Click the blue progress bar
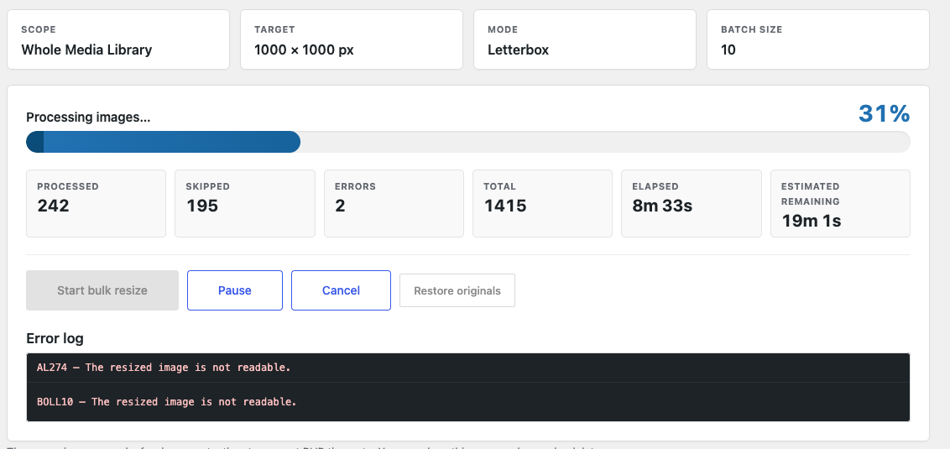 [x=163, y=142]
